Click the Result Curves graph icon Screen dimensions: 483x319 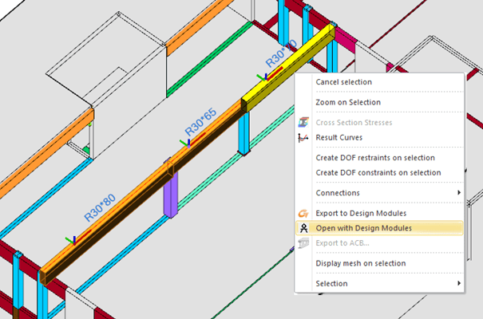[x=303, y=138]
